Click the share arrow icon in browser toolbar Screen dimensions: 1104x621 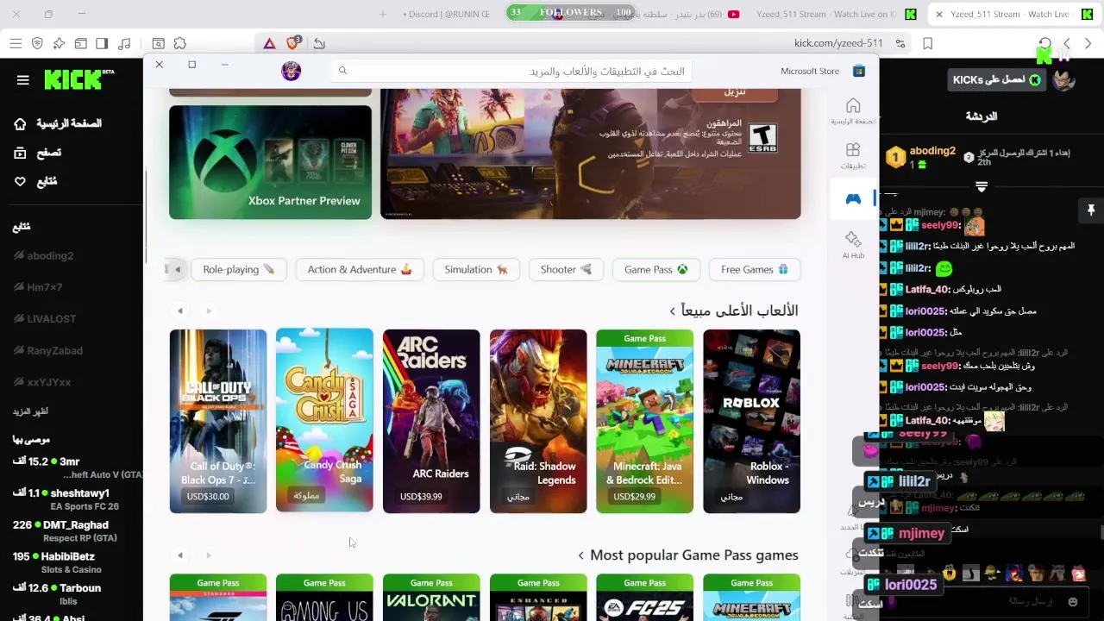319,43
